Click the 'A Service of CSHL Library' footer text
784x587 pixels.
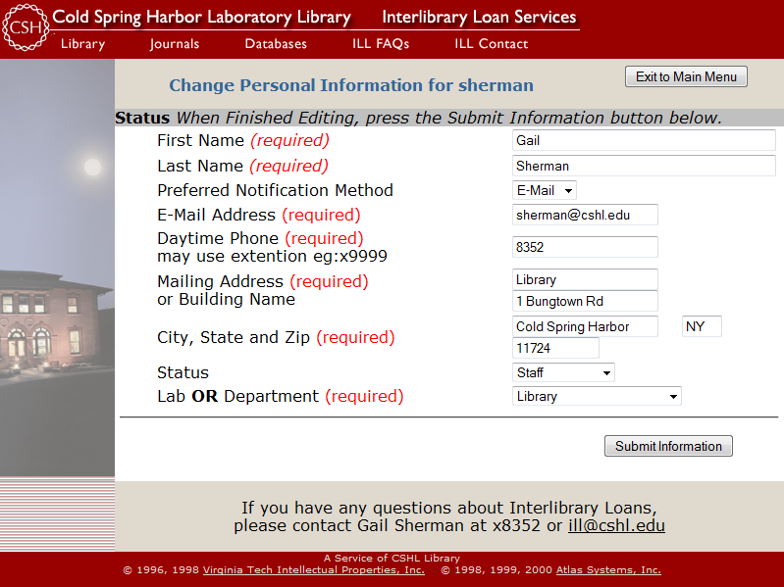[392, 558]
